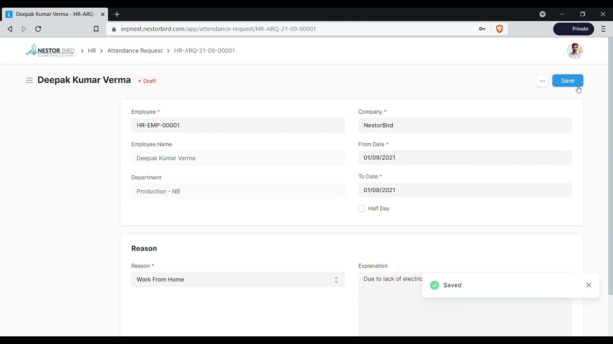This screenshot has width=613, height=344.
Task: Go to HR breadcrumb
Action: click(92, 51)
